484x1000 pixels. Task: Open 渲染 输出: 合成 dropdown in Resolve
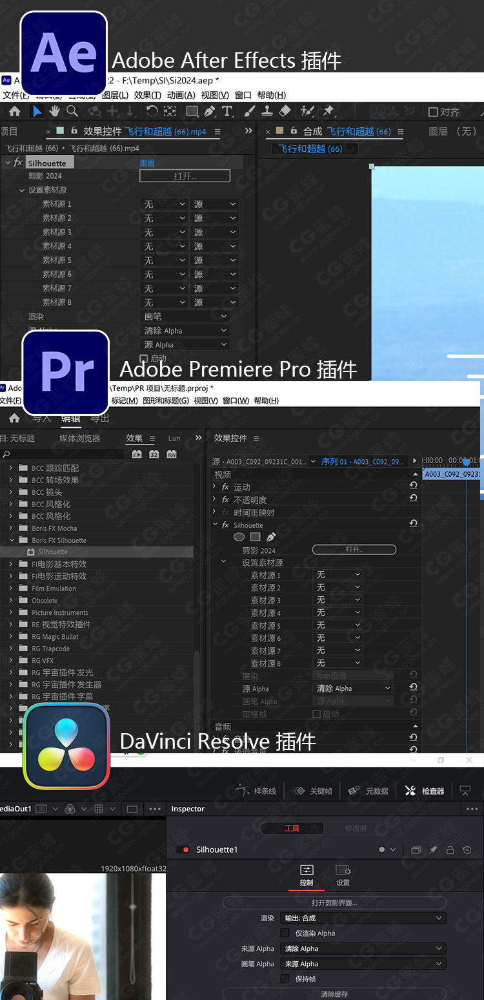click(364, 918)
